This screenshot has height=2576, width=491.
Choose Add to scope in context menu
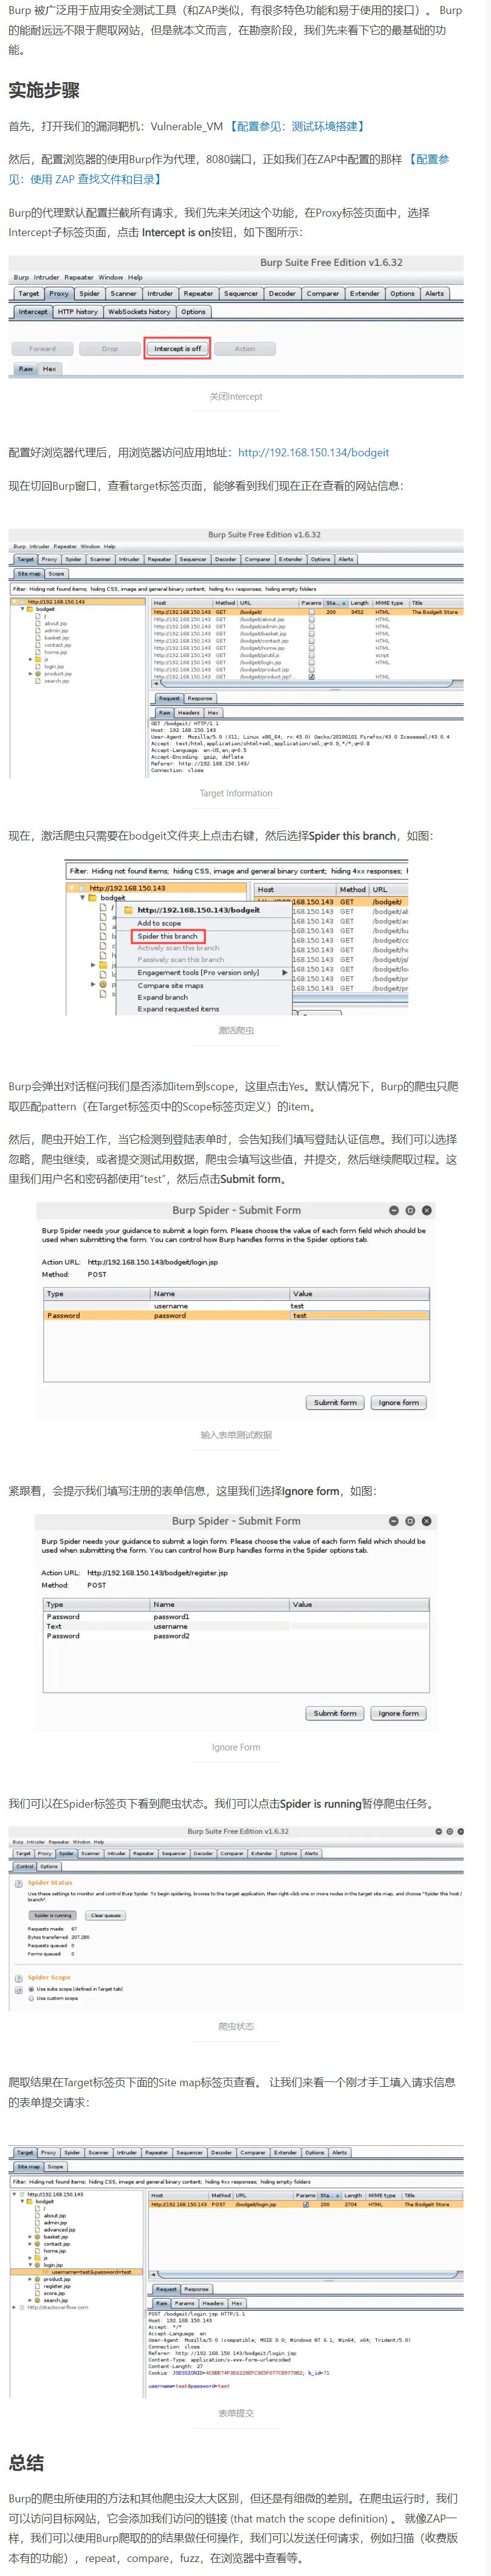(x=160, y=923)
